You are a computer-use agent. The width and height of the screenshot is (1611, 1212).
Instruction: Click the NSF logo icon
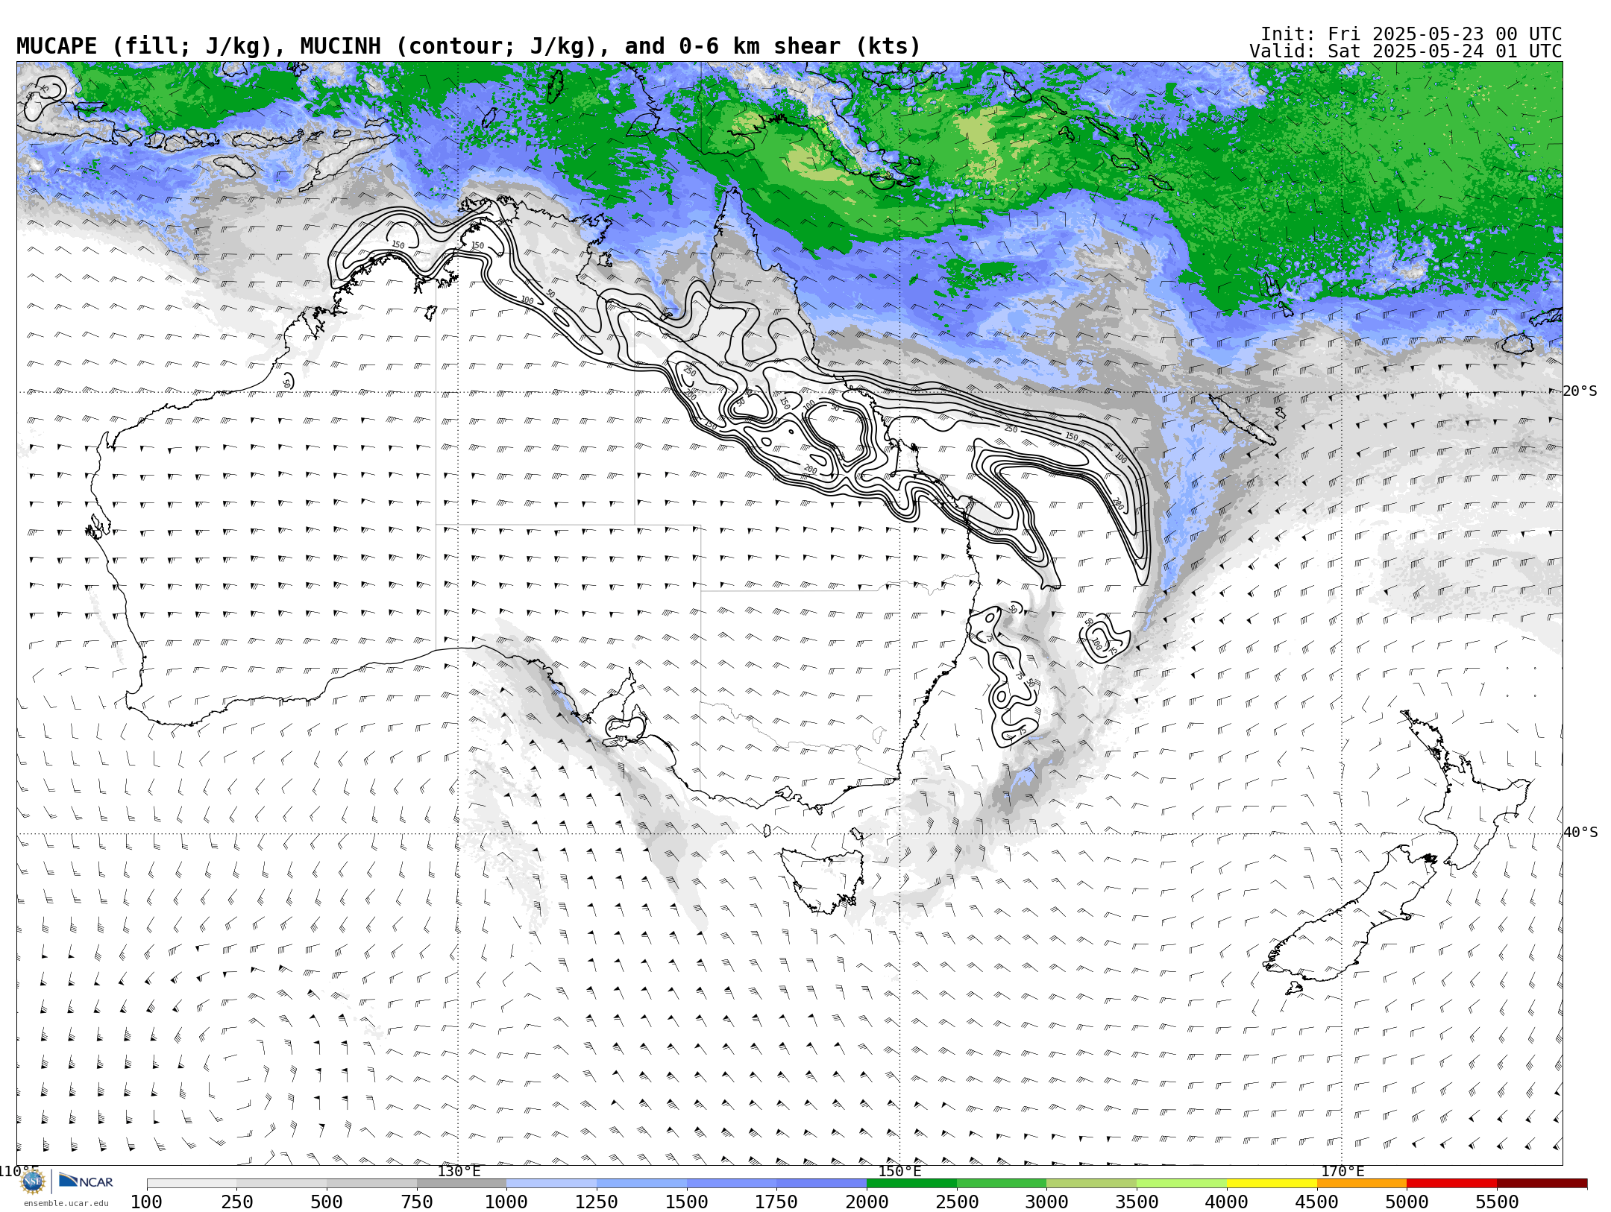33,1181
